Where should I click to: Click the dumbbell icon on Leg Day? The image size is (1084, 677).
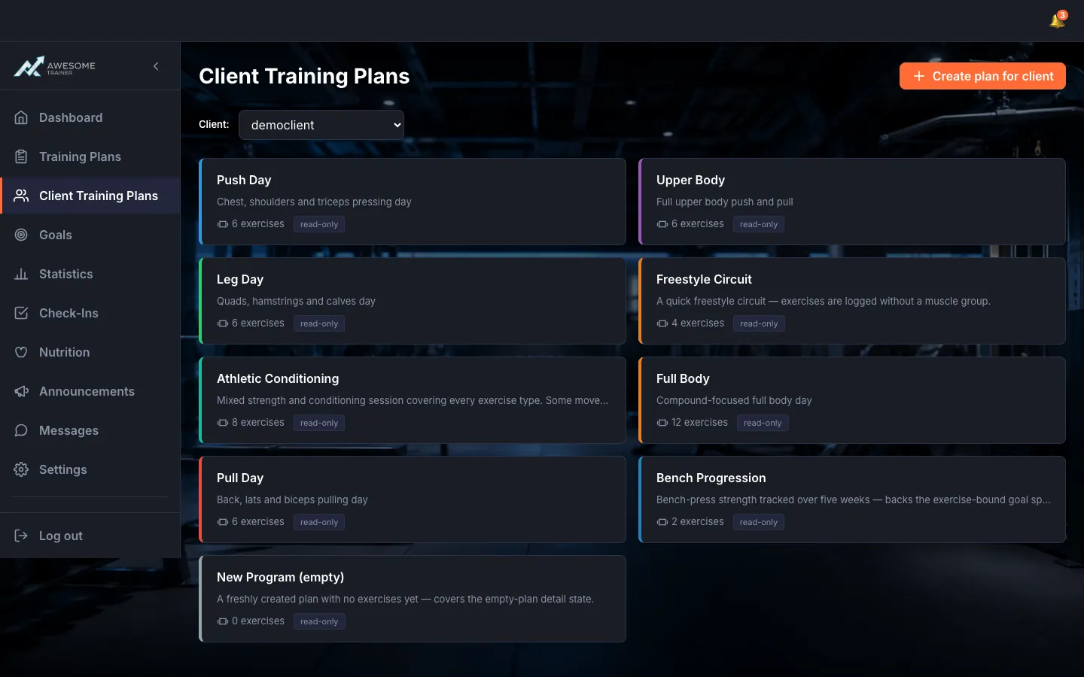[x=223, y=323]
